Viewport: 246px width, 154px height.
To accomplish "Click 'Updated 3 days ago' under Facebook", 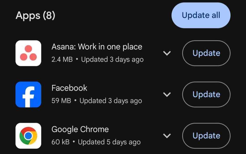I will [111, 101].
